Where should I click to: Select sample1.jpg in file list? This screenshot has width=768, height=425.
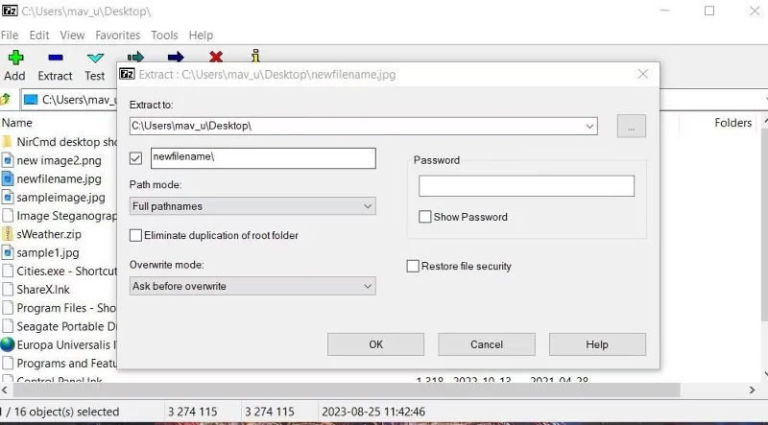pos(47,252)
